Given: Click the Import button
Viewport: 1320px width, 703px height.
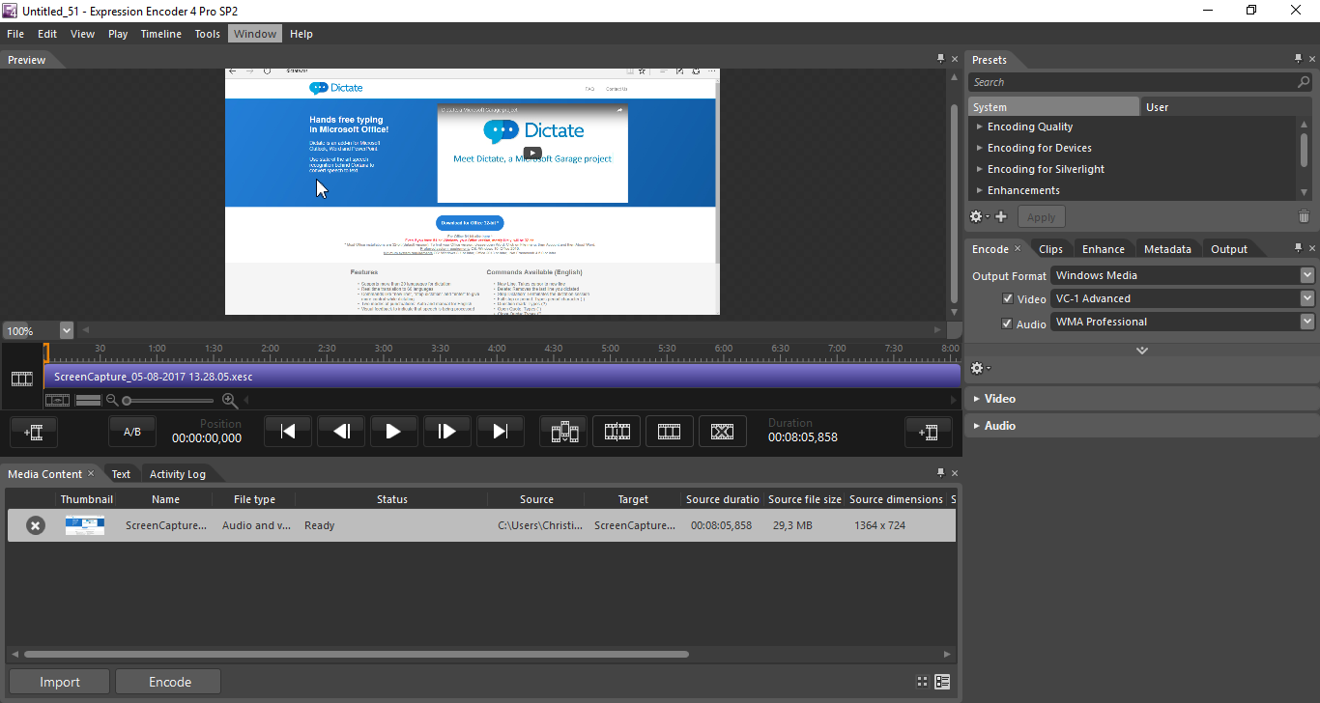Looking at the screenshot, I should (60, 682).
